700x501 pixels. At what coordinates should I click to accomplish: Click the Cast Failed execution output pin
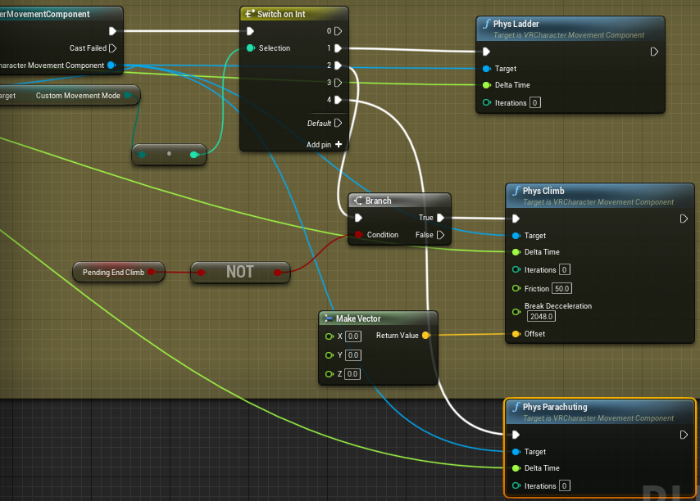[112, 48]
